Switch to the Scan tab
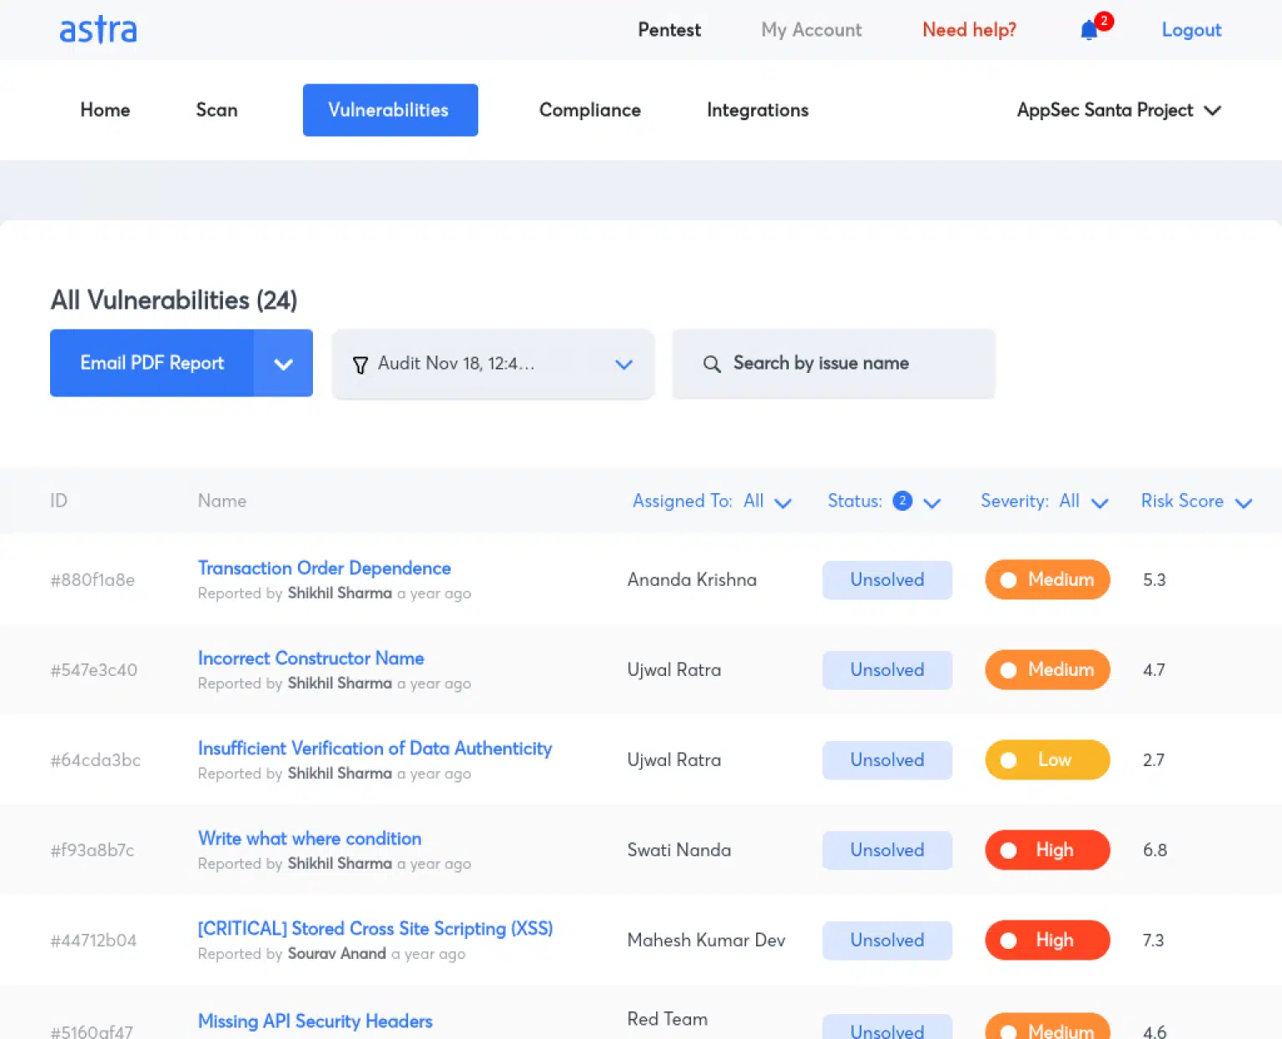 click(x=216, y=109)
